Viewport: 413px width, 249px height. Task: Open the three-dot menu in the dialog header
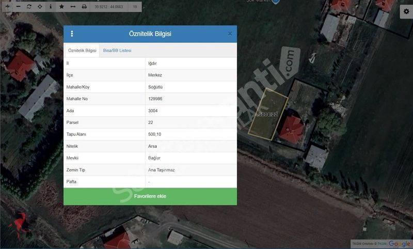coord(72,34)
